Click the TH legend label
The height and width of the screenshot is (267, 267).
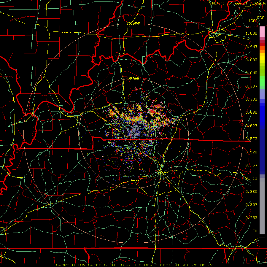tap(255, 231)
